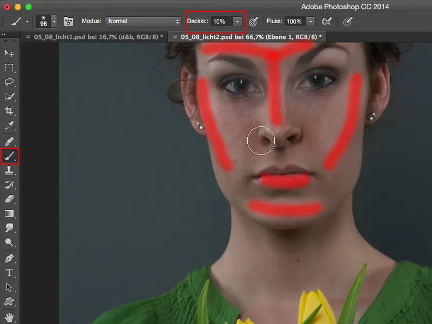Open the Fluss flow slider arrow

click(311, 22)
